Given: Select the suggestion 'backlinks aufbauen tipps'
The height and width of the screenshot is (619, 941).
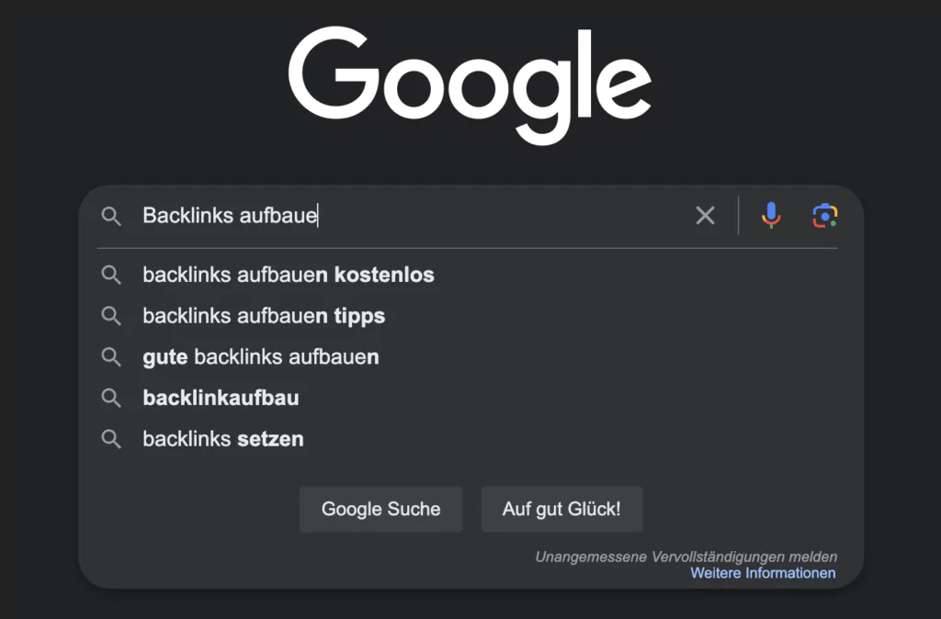Looking at the screenshot, I should pos(263,316).
